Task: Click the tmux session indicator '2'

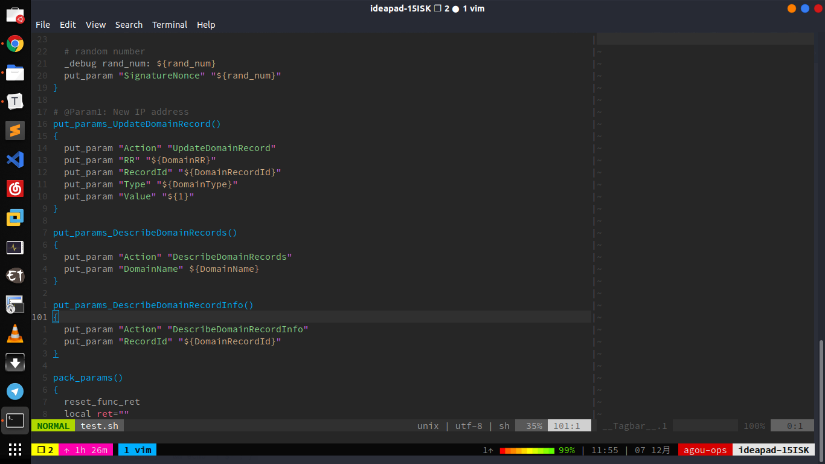Action: click(x=45, y=449)
